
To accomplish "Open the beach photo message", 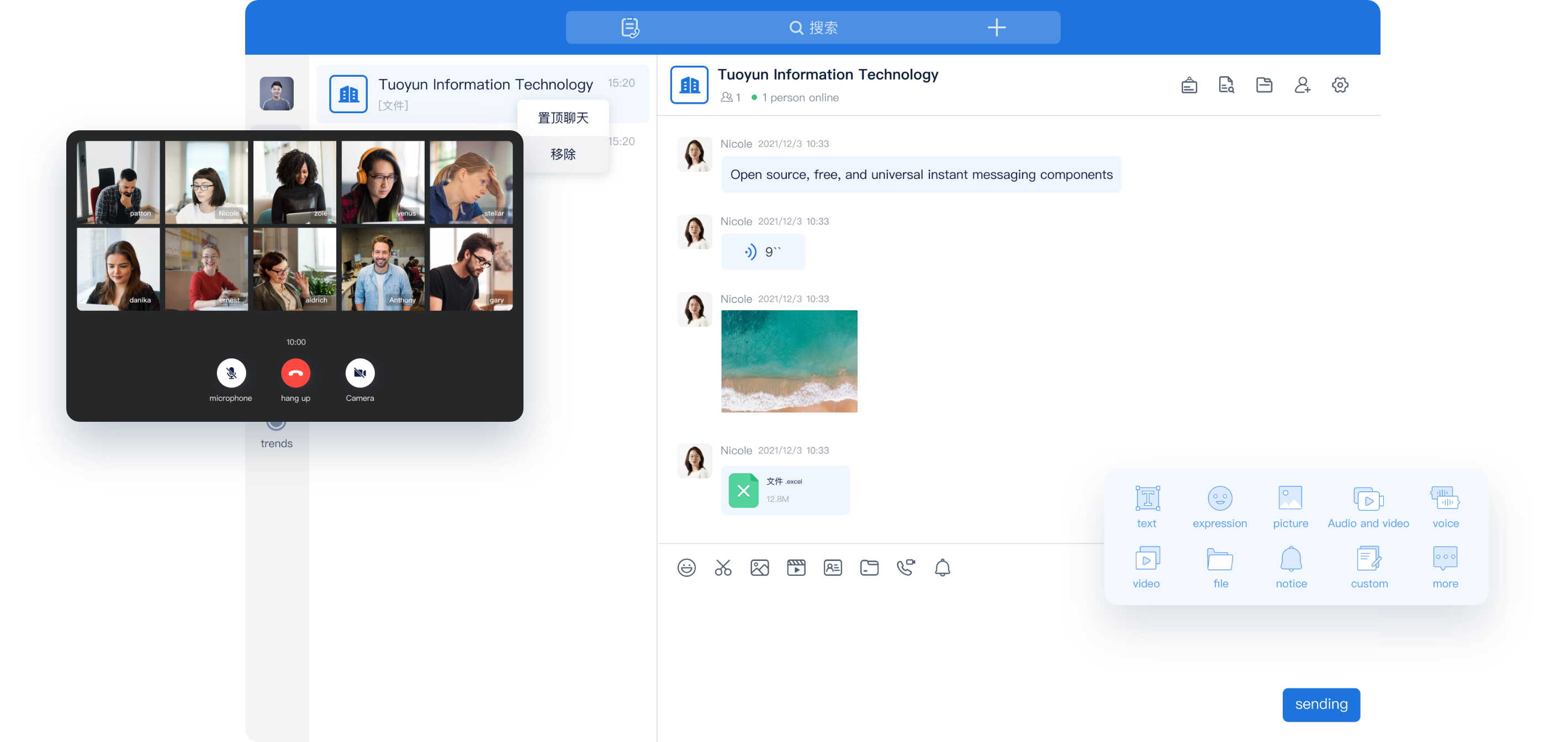I will pos(789,361).
